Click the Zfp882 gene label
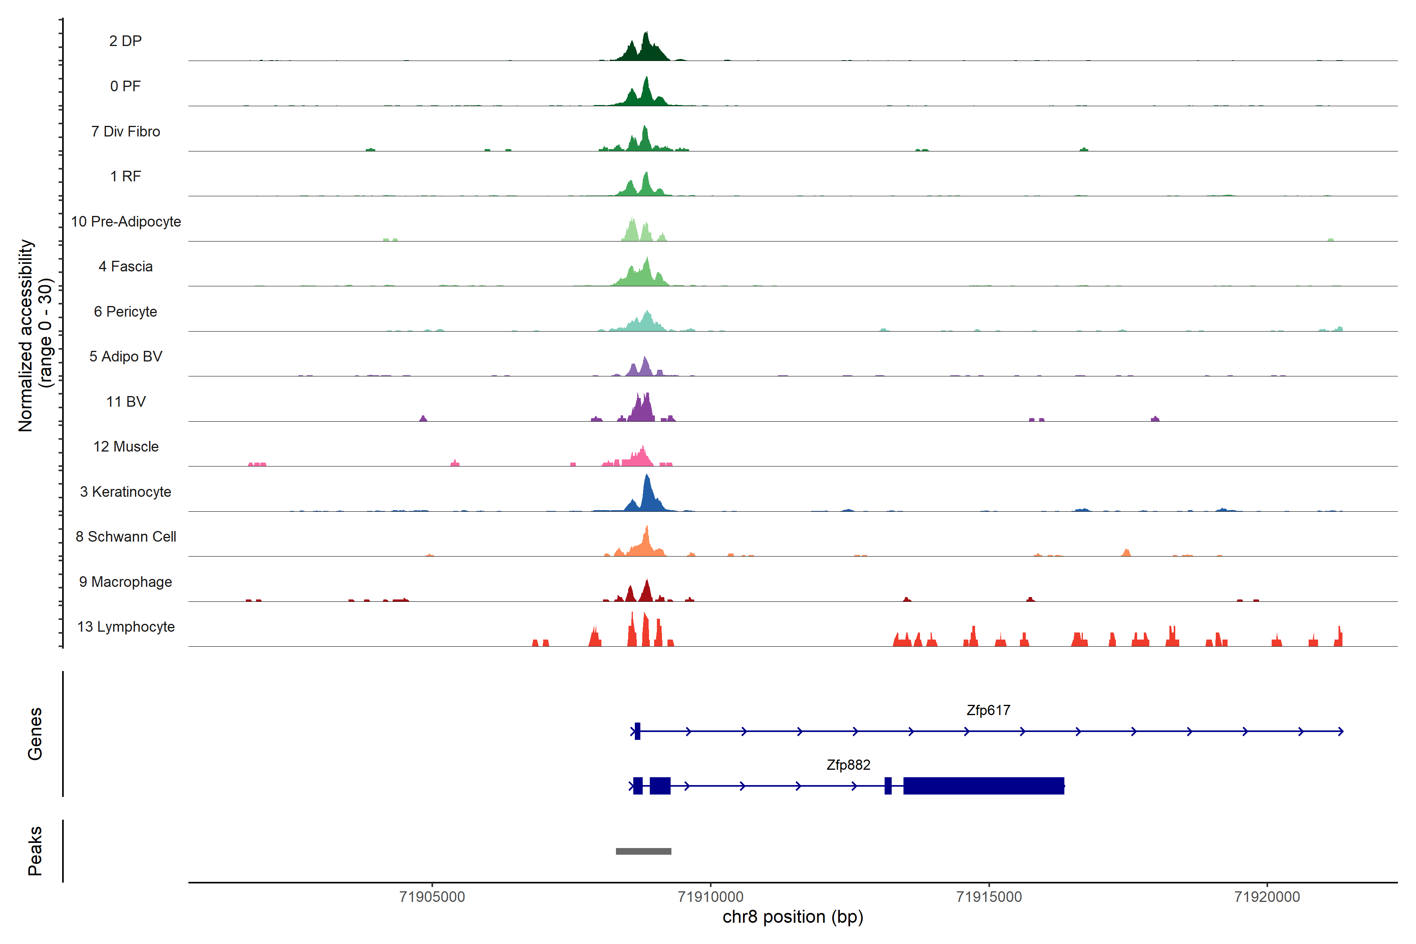 click(x=848, y=765)
